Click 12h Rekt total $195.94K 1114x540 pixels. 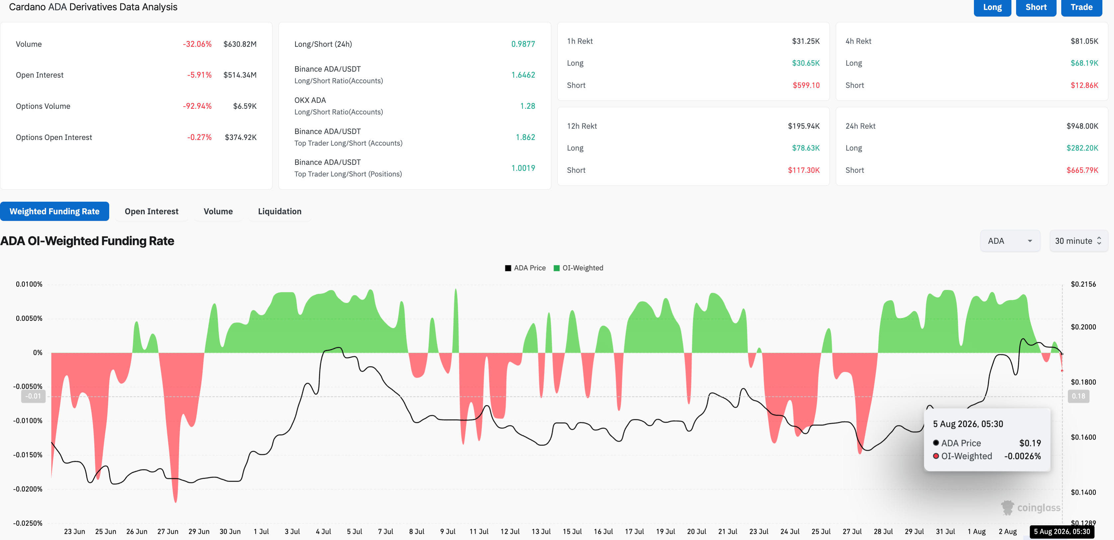pyautogui.click(x=804, y=126)
